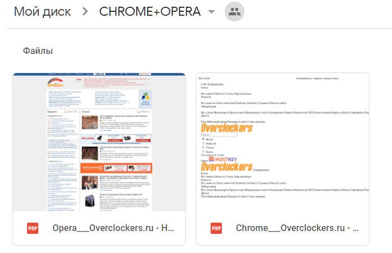This screenshot has height=253, width=392.
Task: Go to Мой диск in the breadcrumb
Action: pyautogui.click(x=42, y=12)
